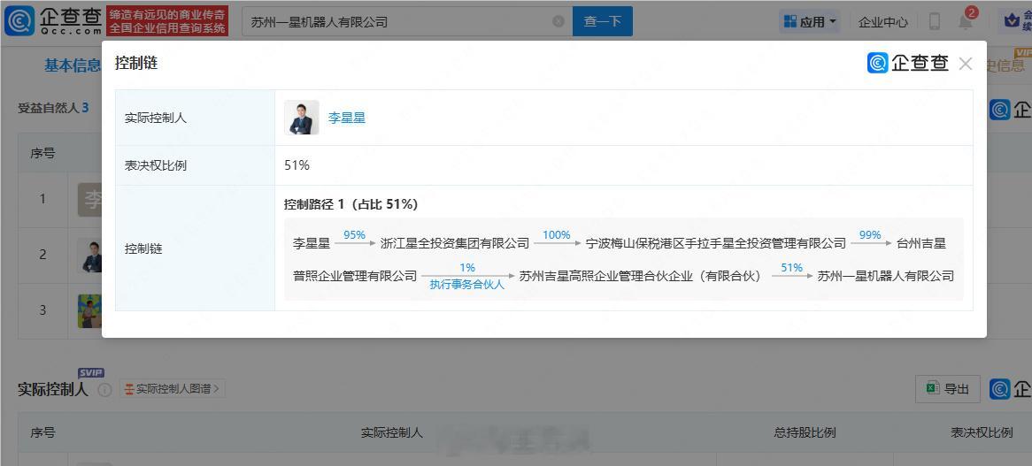Viewport: 1032px width, 466px height.
Task: Click the red slogan banner in header
Action: 167,21
